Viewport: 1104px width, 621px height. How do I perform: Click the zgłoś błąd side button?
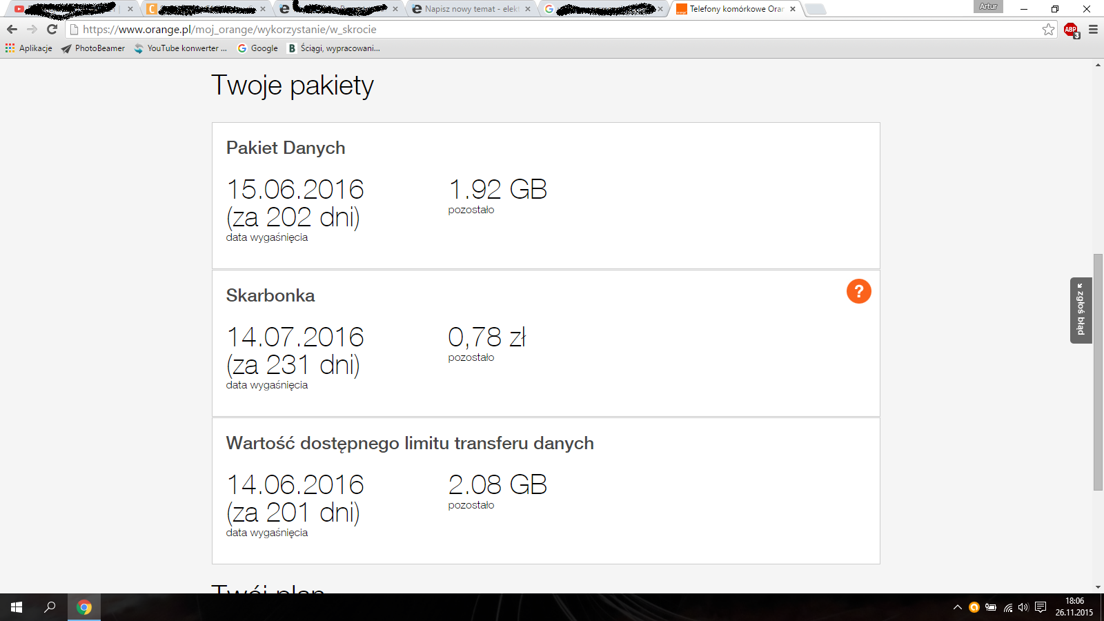pos(1081,310)
